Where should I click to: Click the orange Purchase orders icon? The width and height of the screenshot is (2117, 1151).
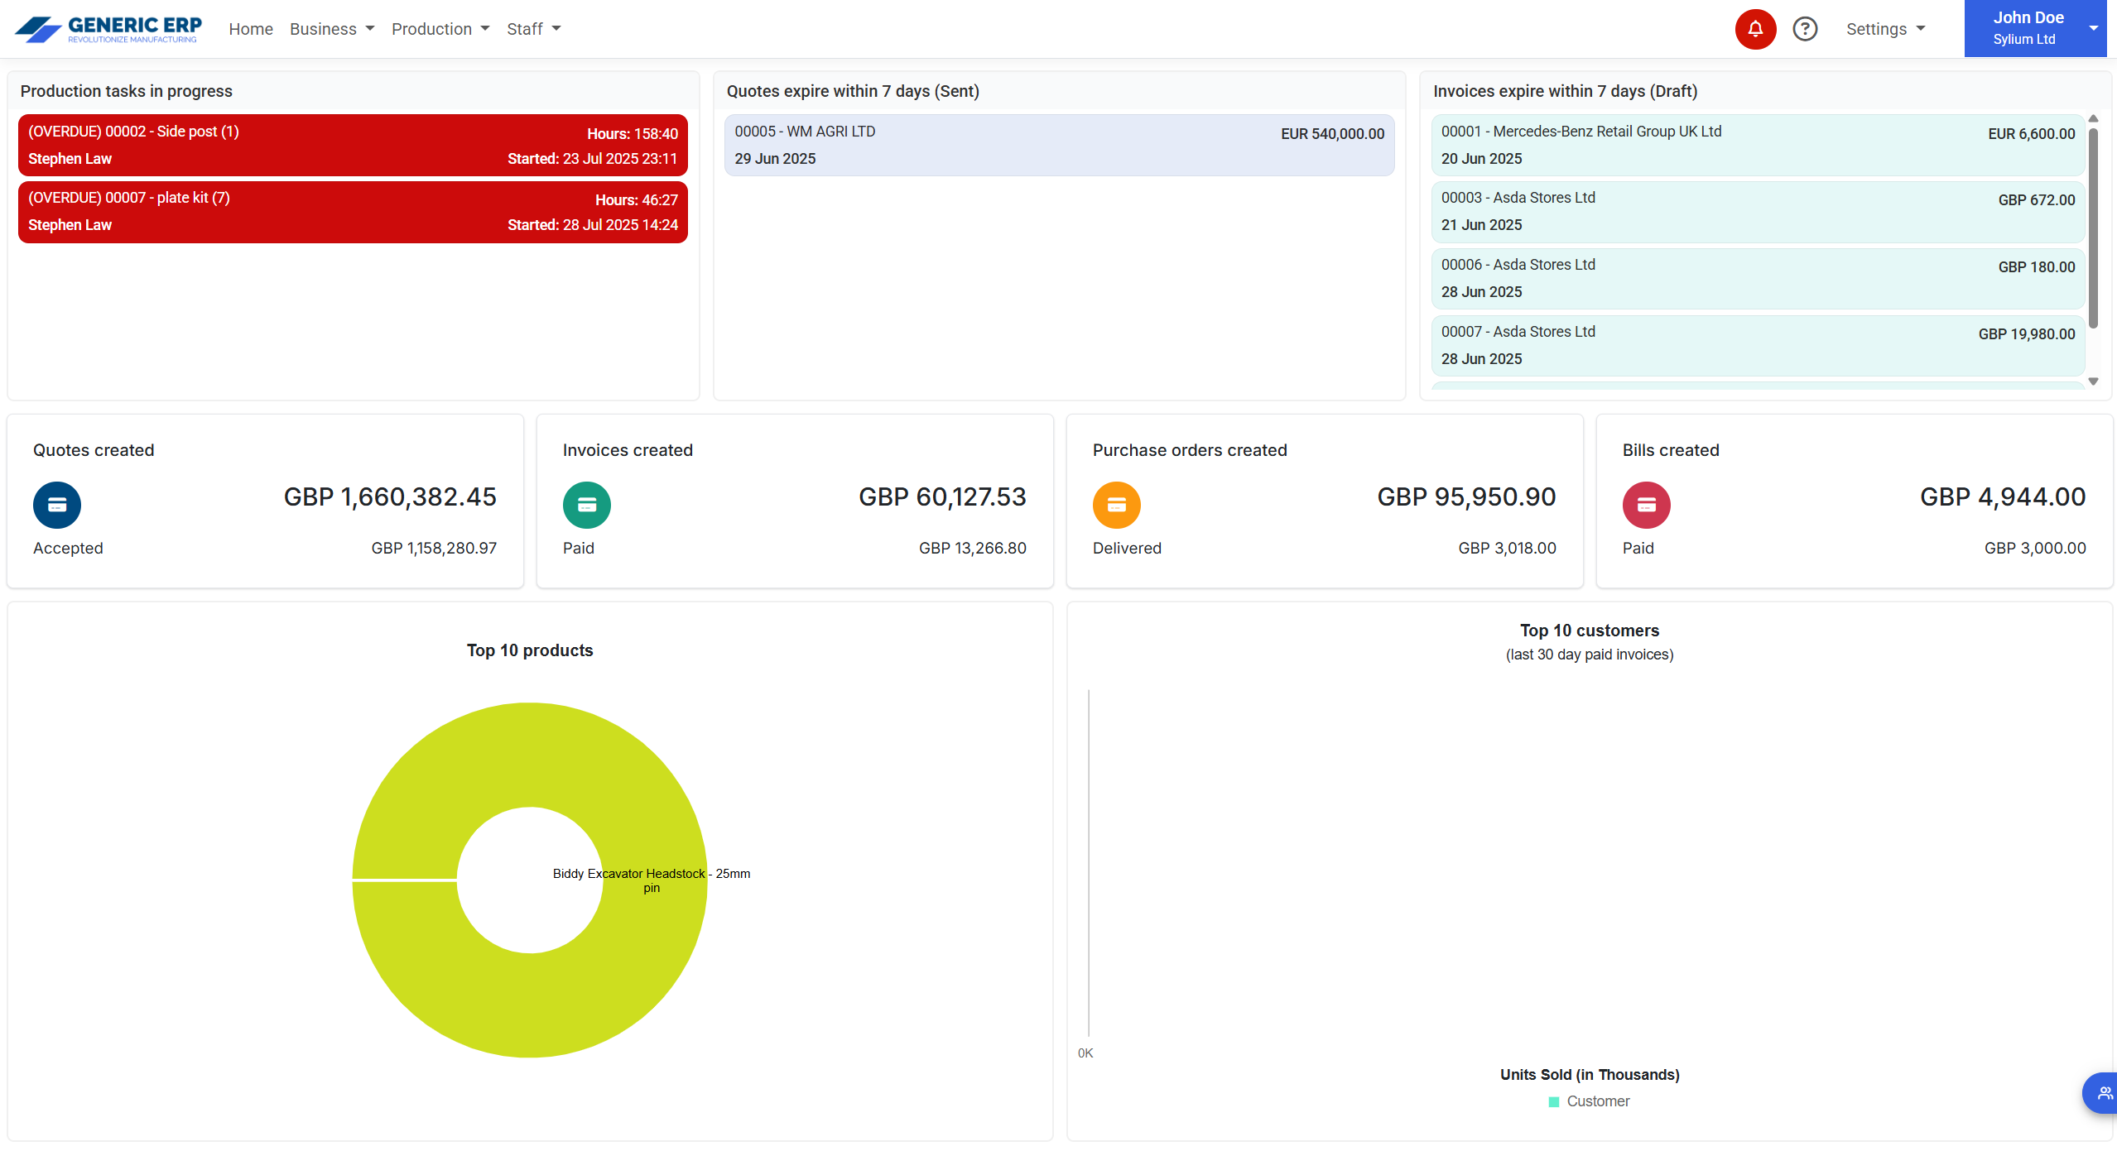tap(1116, 505)
